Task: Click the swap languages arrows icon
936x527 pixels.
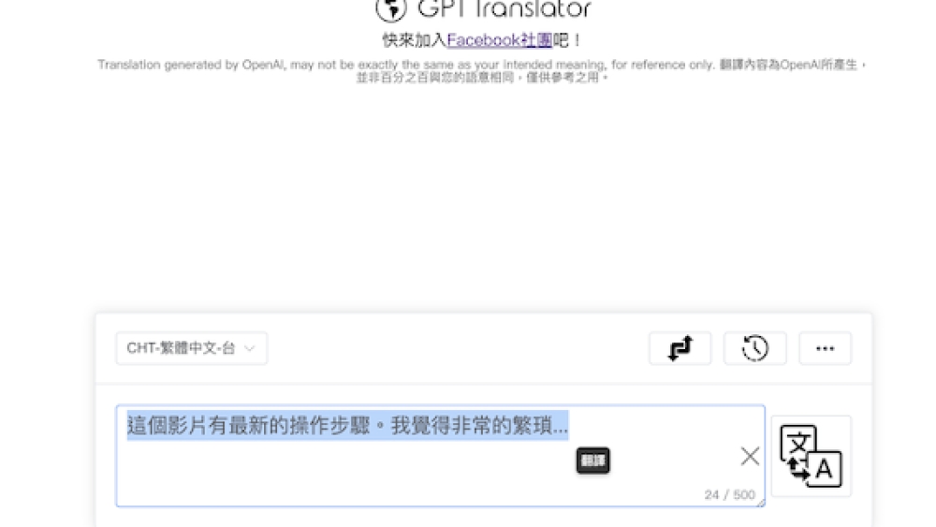Action: tap(680, 348)
